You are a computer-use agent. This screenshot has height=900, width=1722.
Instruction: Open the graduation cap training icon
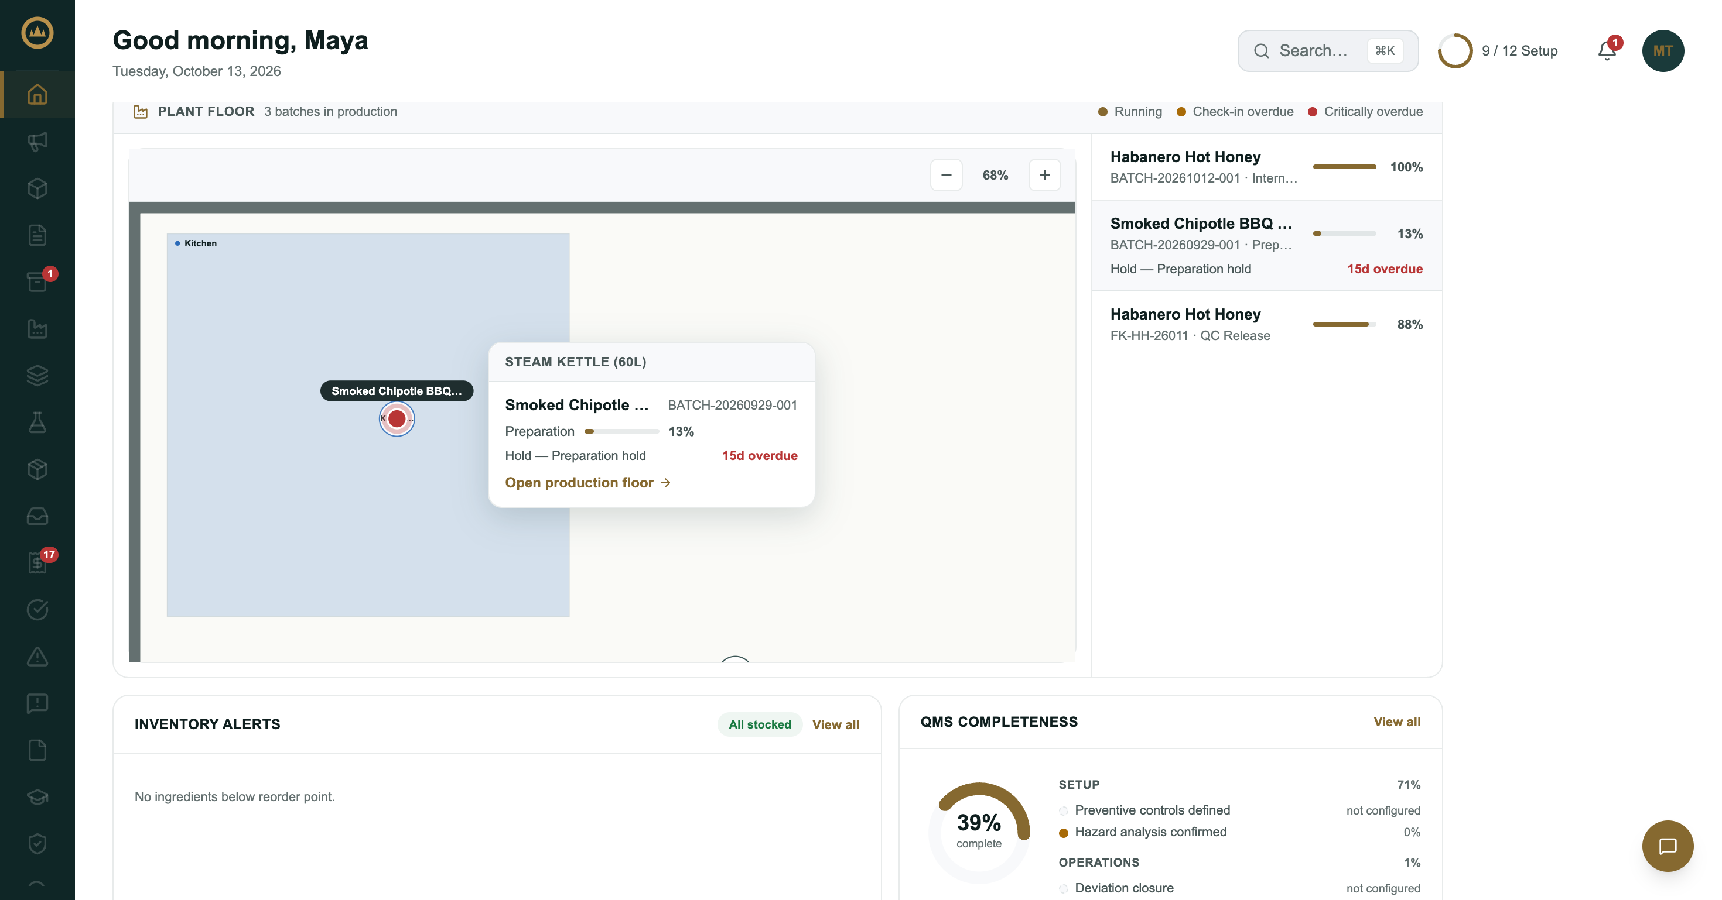[37, 796]
